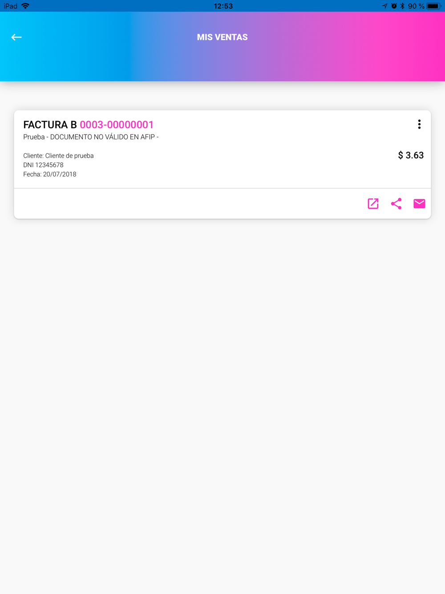
Task: Select the FACTURA B heading text
Action: click(x=50, y=125)
